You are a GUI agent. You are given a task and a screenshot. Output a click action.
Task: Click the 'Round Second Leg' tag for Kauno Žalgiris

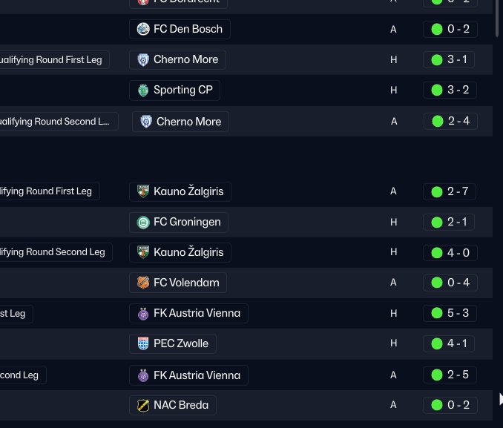point(56,252)
